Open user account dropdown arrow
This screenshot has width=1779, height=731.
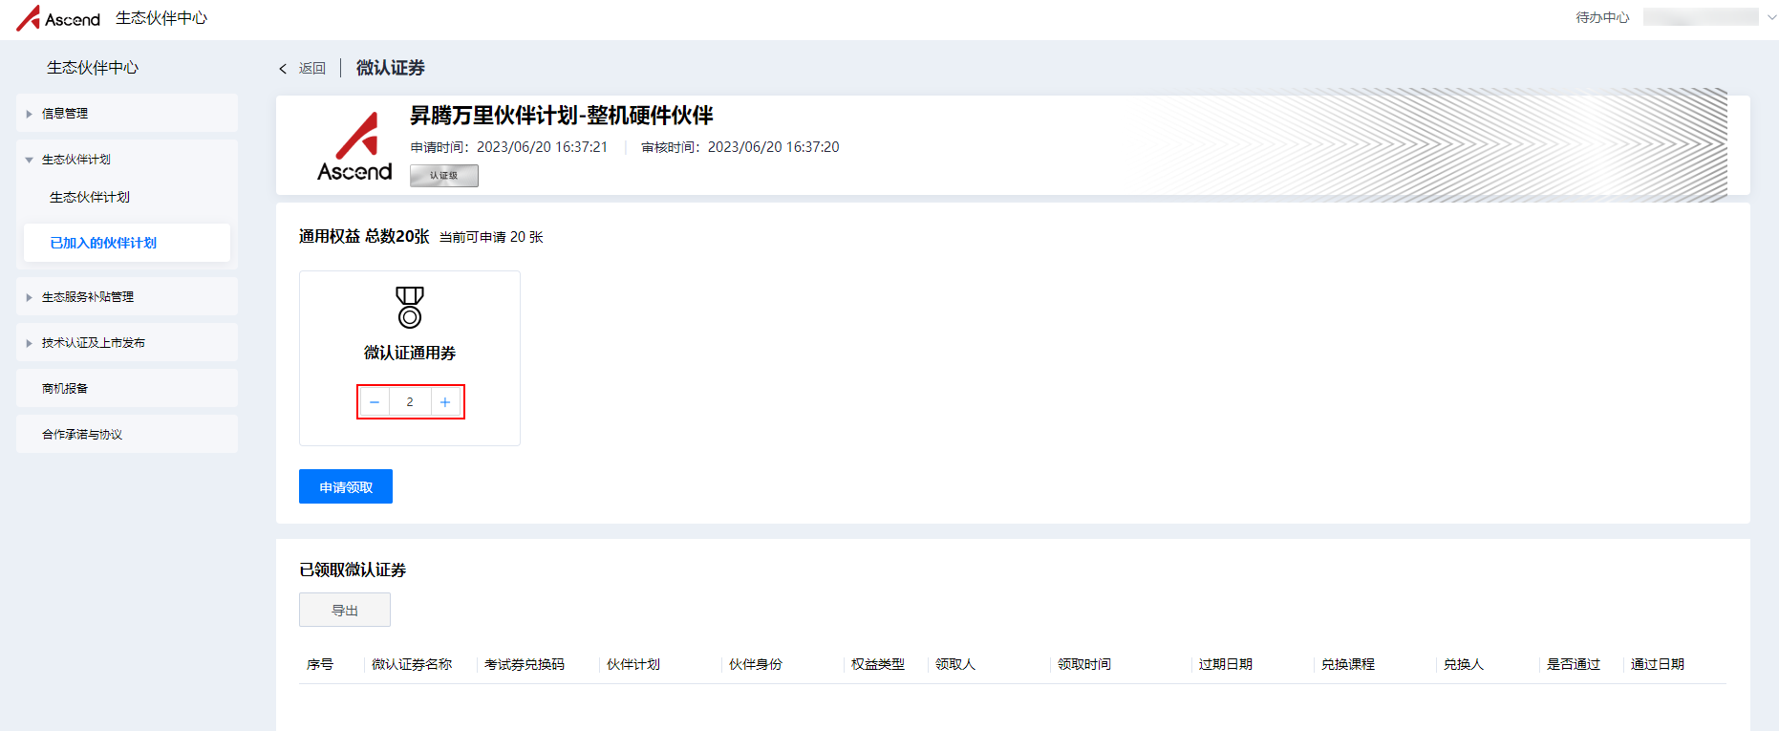[x=1771, y=17]
